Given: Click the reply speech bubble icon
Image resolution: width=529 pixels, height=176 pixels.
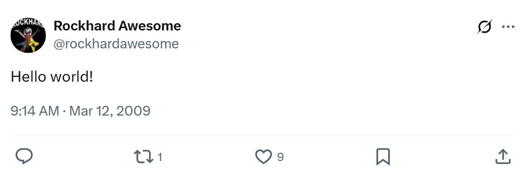Looking at the screenshot, I should coord(24,157).
